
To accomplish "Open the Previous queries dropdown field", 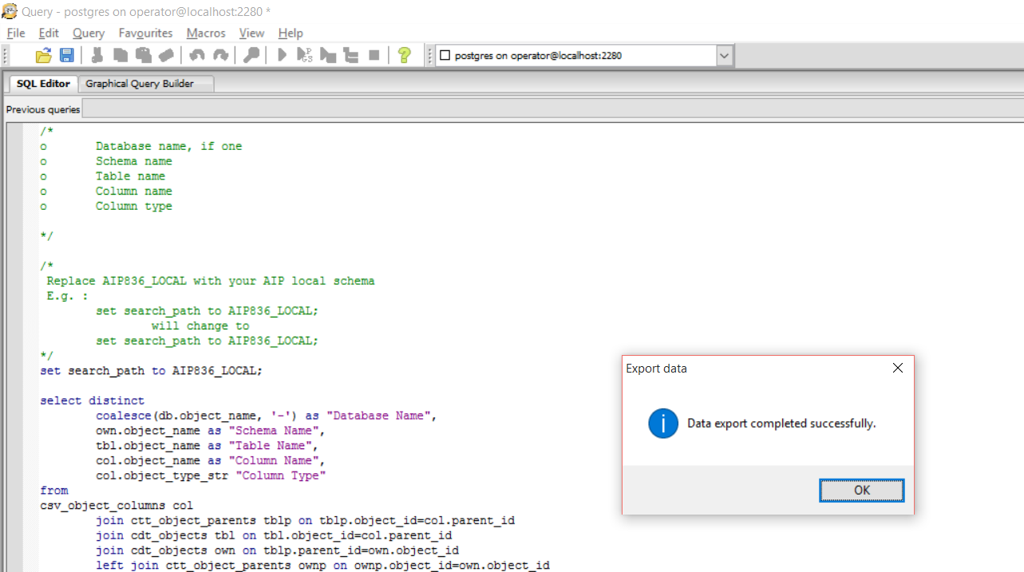I will click(551, 109).
